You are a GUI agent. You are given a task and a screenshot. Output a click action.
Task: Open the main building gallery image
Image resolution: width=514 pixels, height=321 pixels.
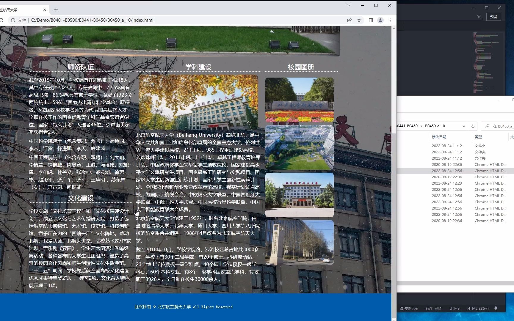pos(300,195)
